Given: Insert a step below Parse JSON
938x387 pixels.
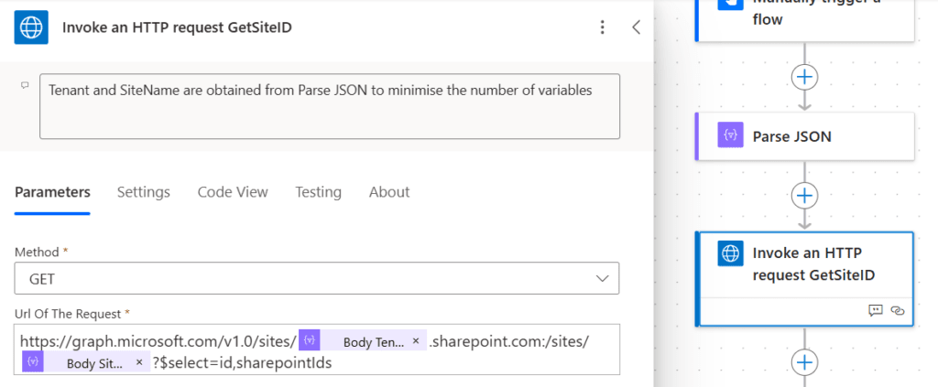Looking at the screenshot, I should click(x=804, y=195).
